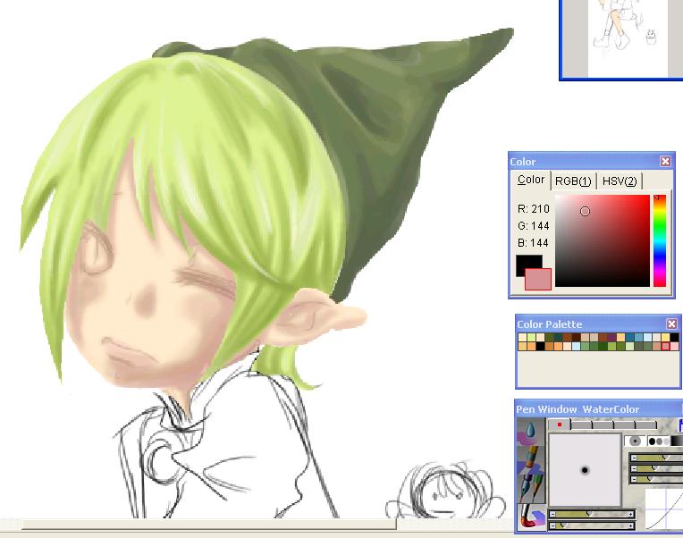Viewport: 683px width, 538px height.
Task: Select the second empty brush preset slot
Action: coord(581,425)
